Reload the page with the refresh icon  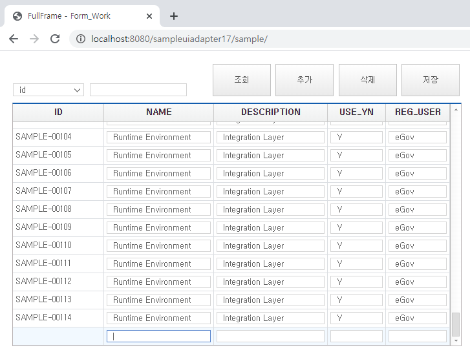point(56,39)
